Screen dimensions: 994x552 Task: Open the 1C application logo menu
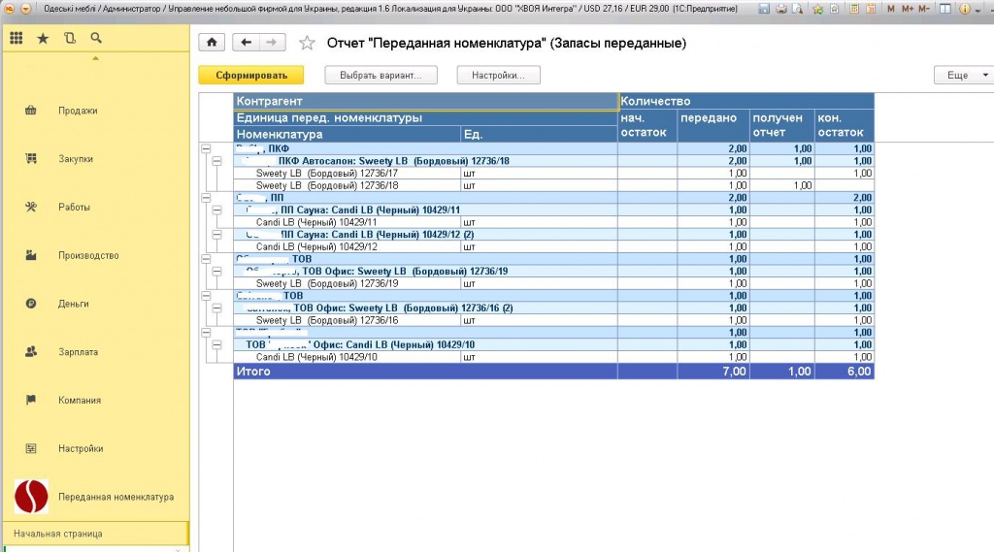coord(10,9)
